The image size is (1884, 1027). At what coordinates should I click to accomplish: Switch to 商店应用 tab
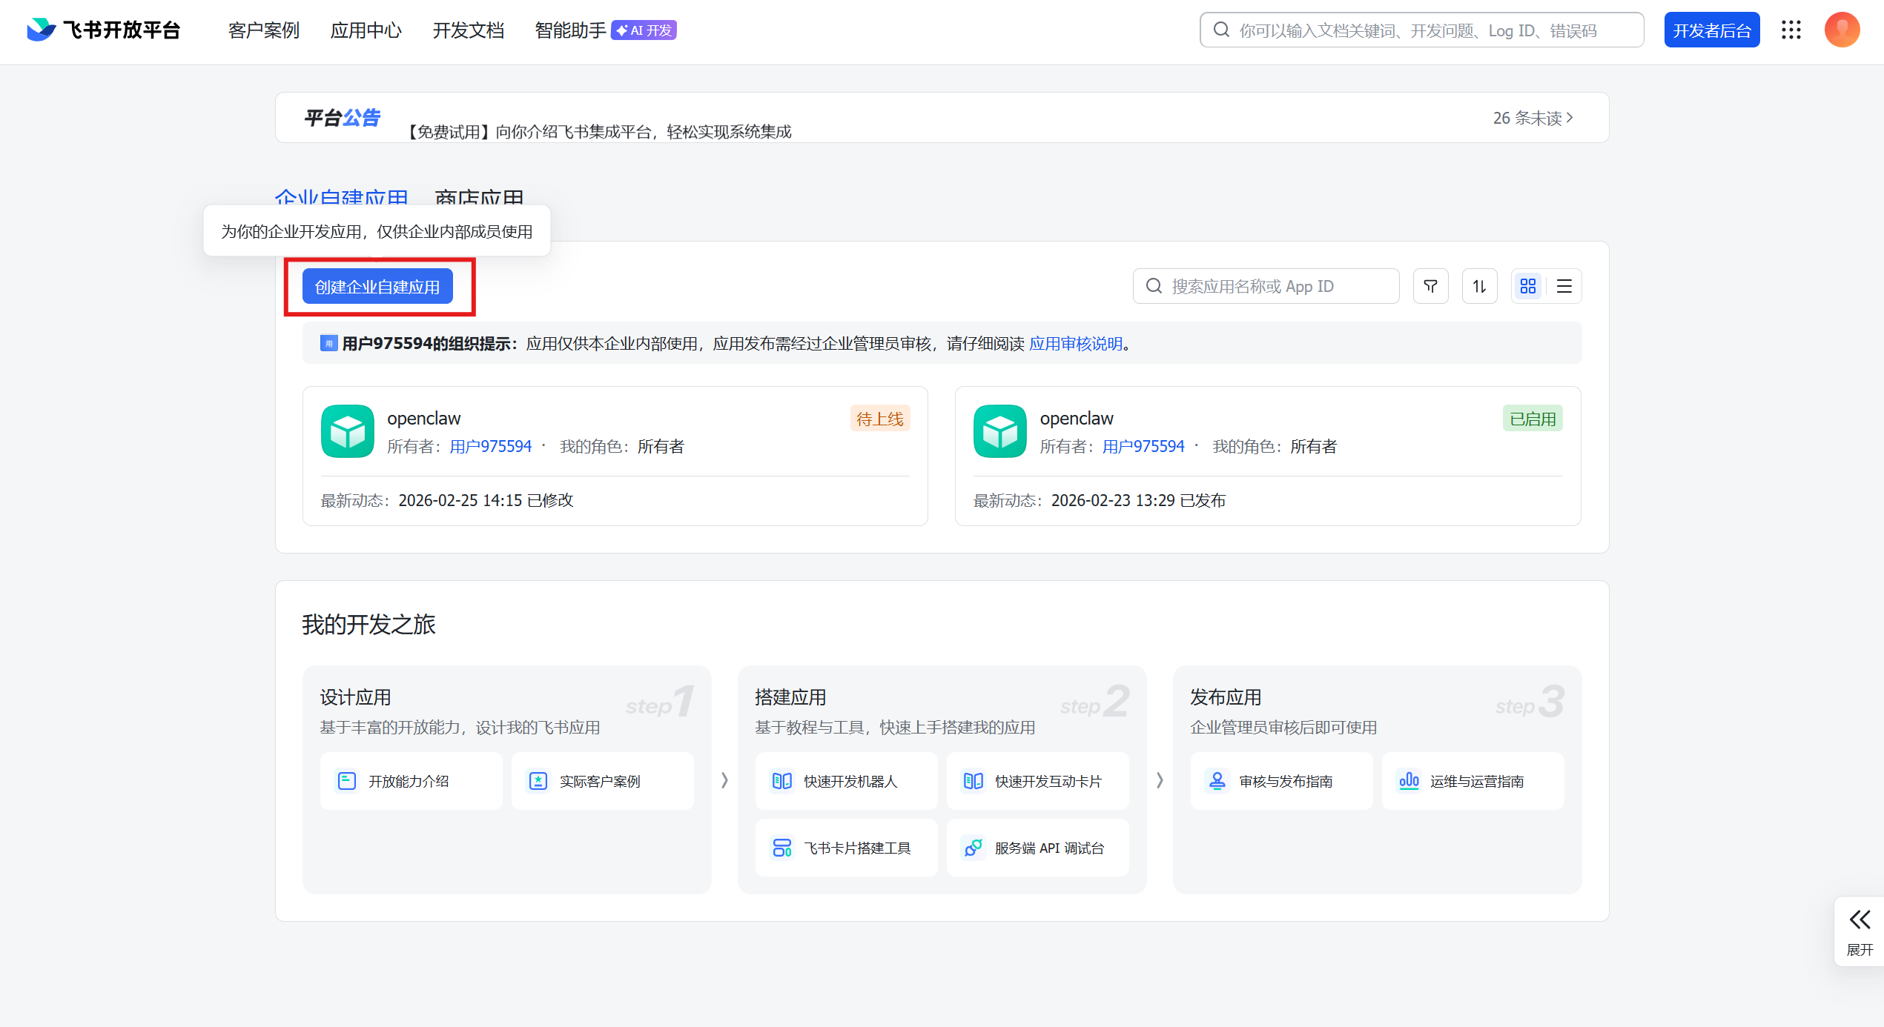tap(479, 197)
